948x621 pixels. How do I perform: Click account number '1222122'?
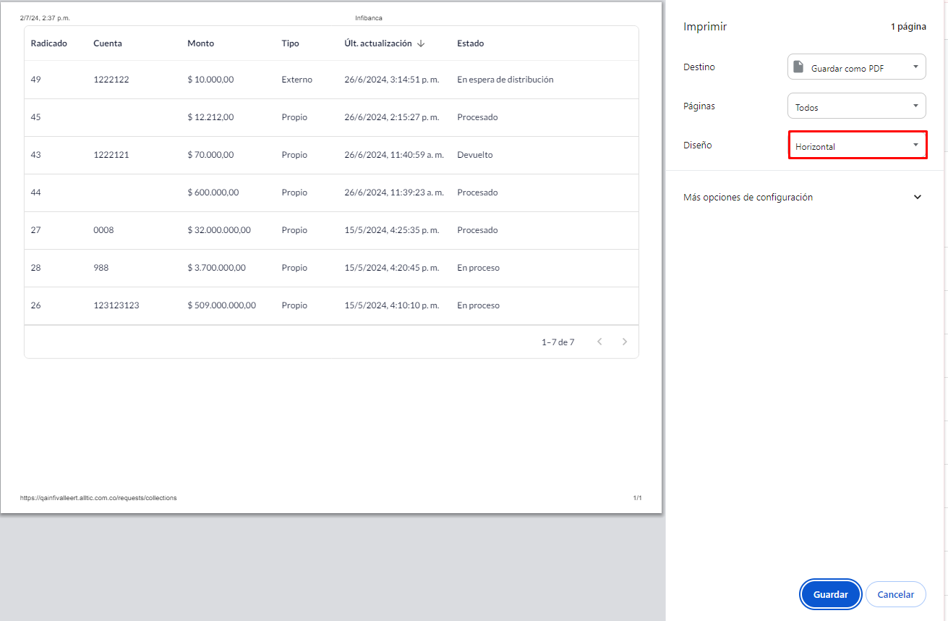tap(111, 80)
